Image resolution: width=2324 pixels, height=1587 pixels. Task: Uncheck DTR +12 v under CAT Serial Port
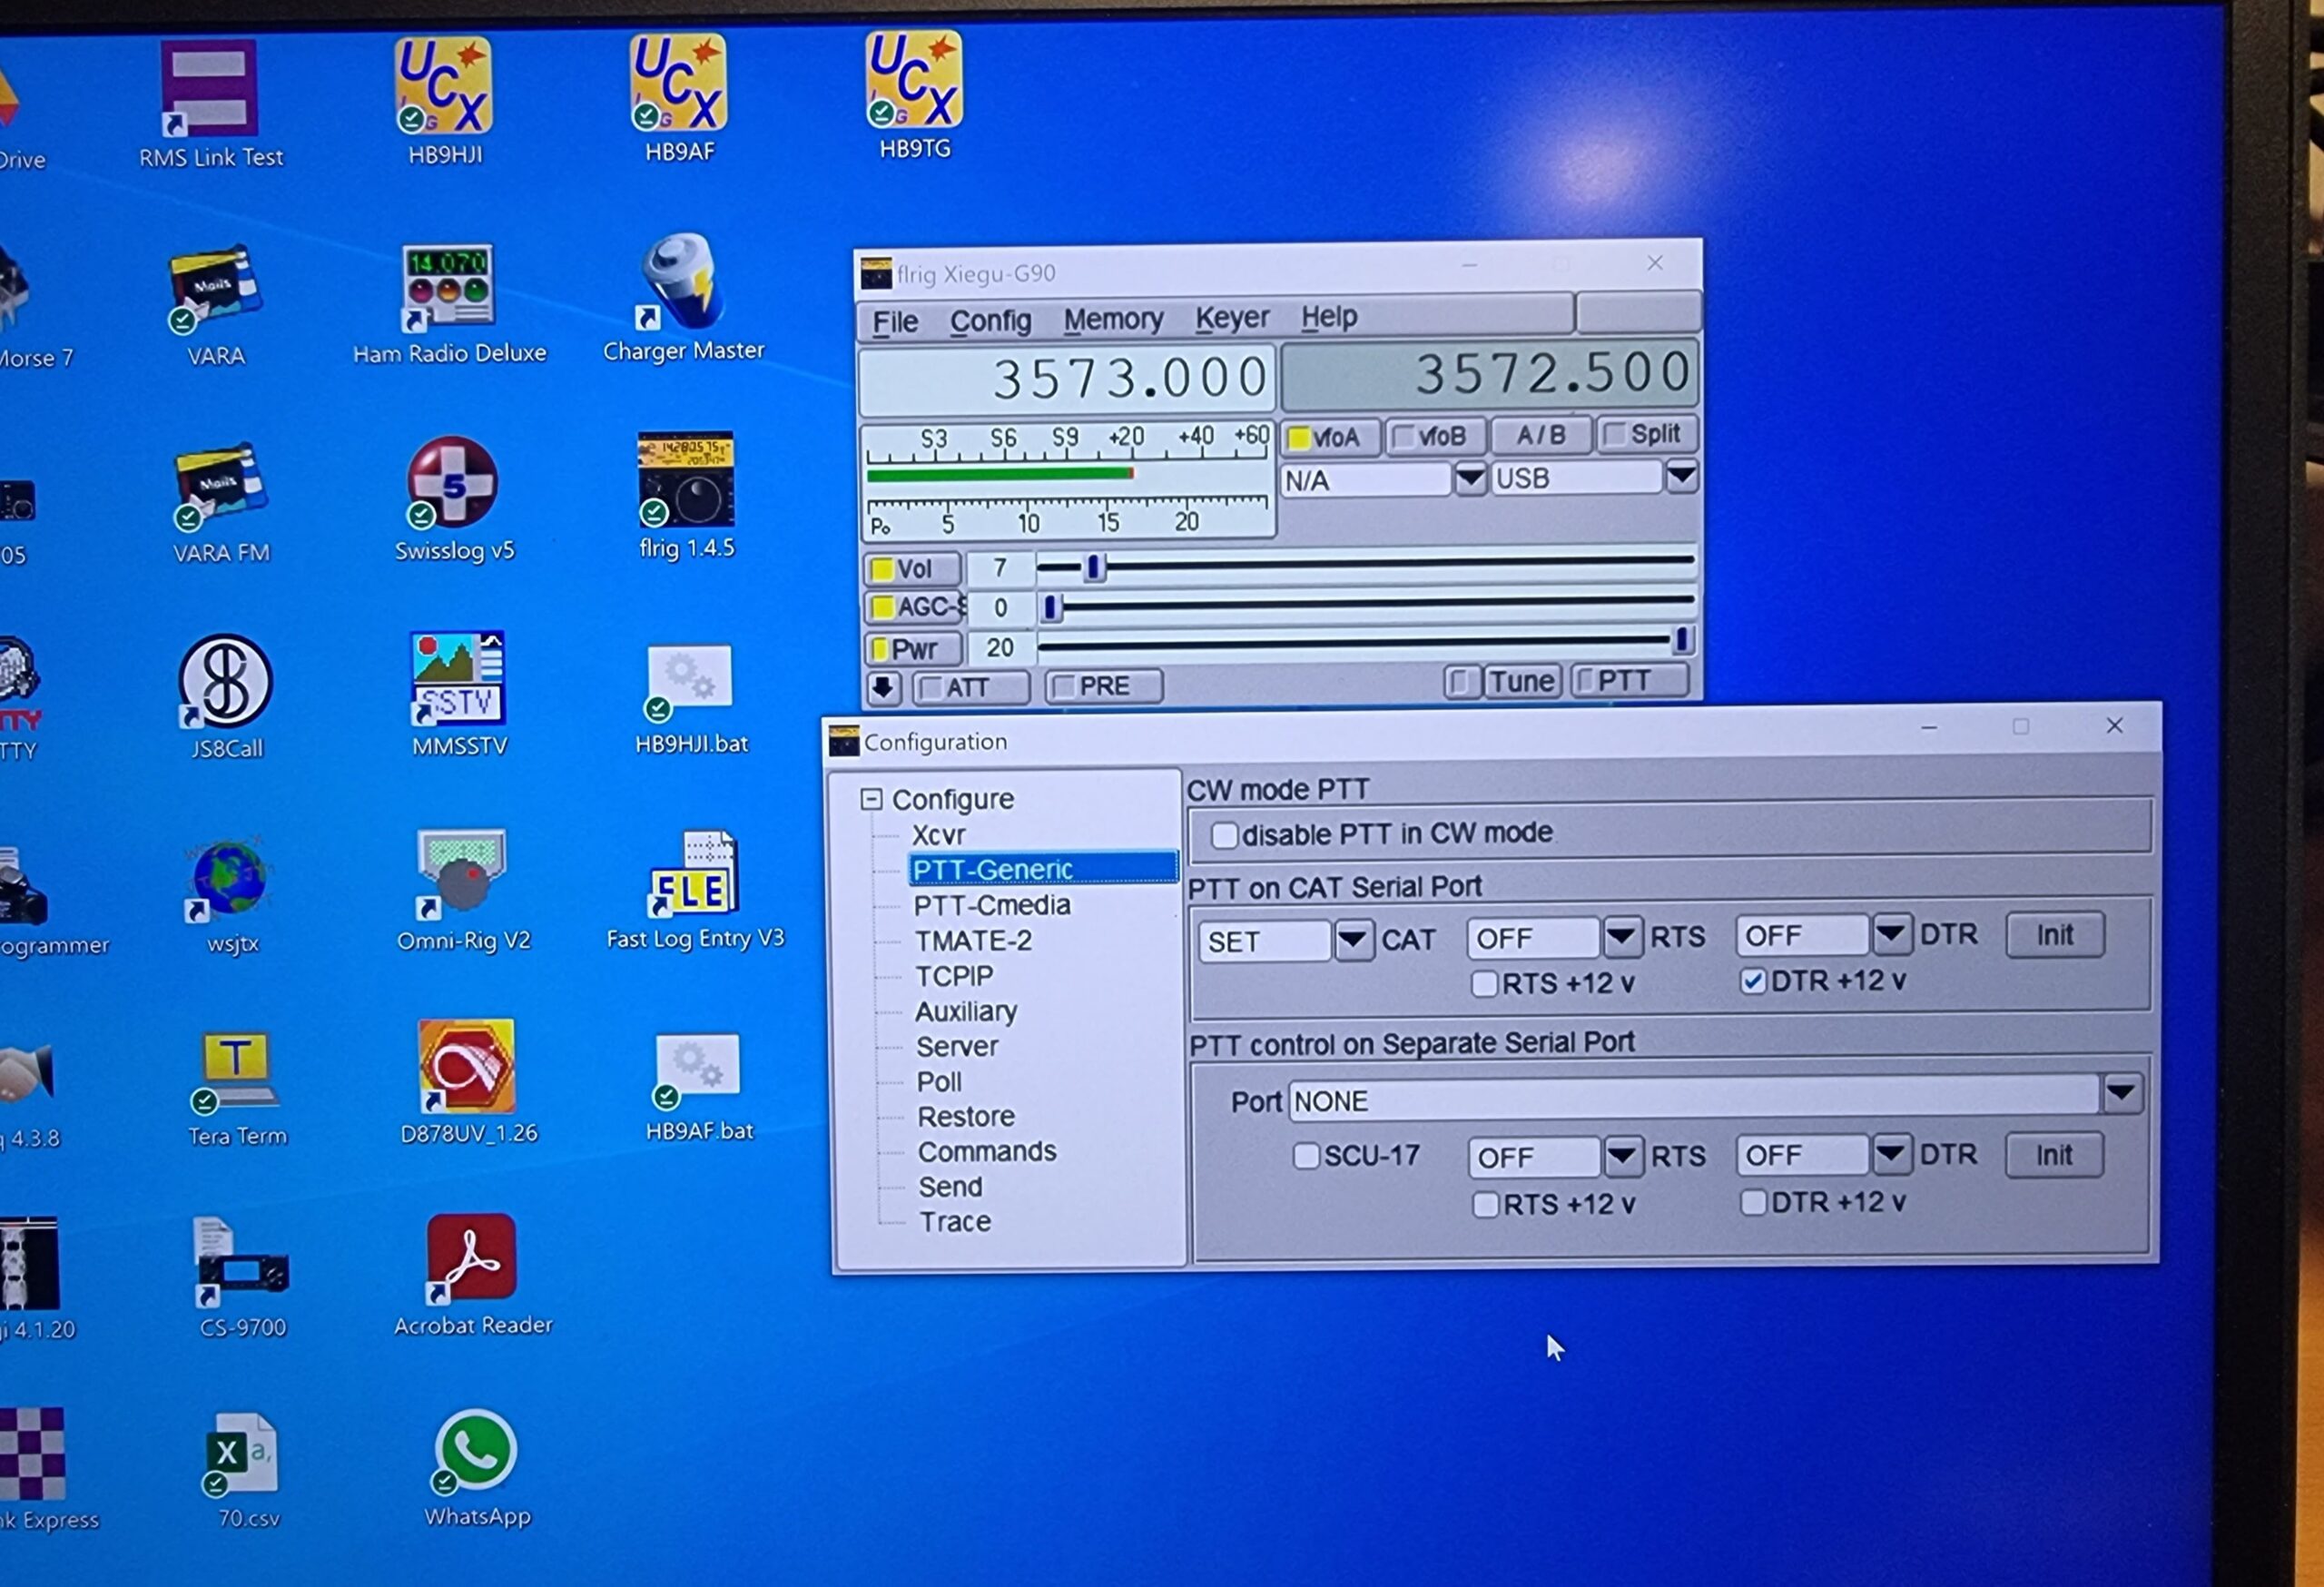1752,981
